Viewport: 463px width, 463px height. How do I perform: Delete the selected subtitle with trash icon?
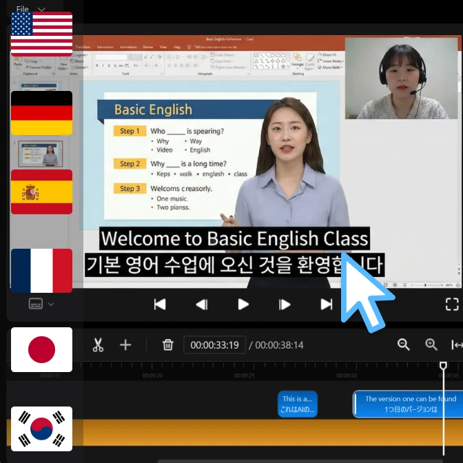pos(167,345)
